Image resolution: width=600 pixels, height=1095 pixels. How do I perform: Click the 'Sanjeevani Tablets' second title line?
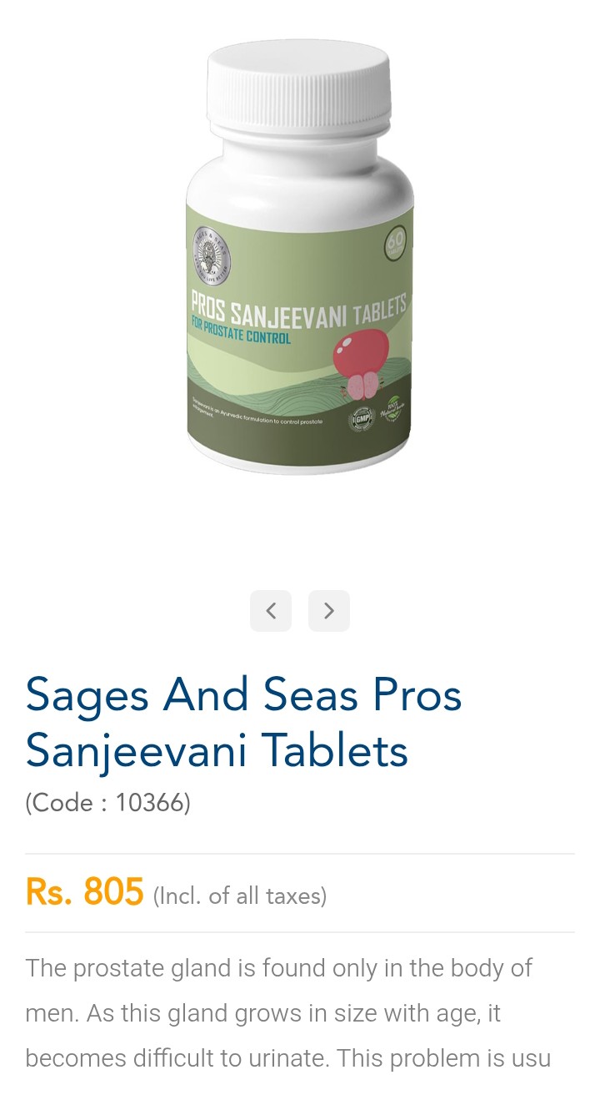(217, 749)
